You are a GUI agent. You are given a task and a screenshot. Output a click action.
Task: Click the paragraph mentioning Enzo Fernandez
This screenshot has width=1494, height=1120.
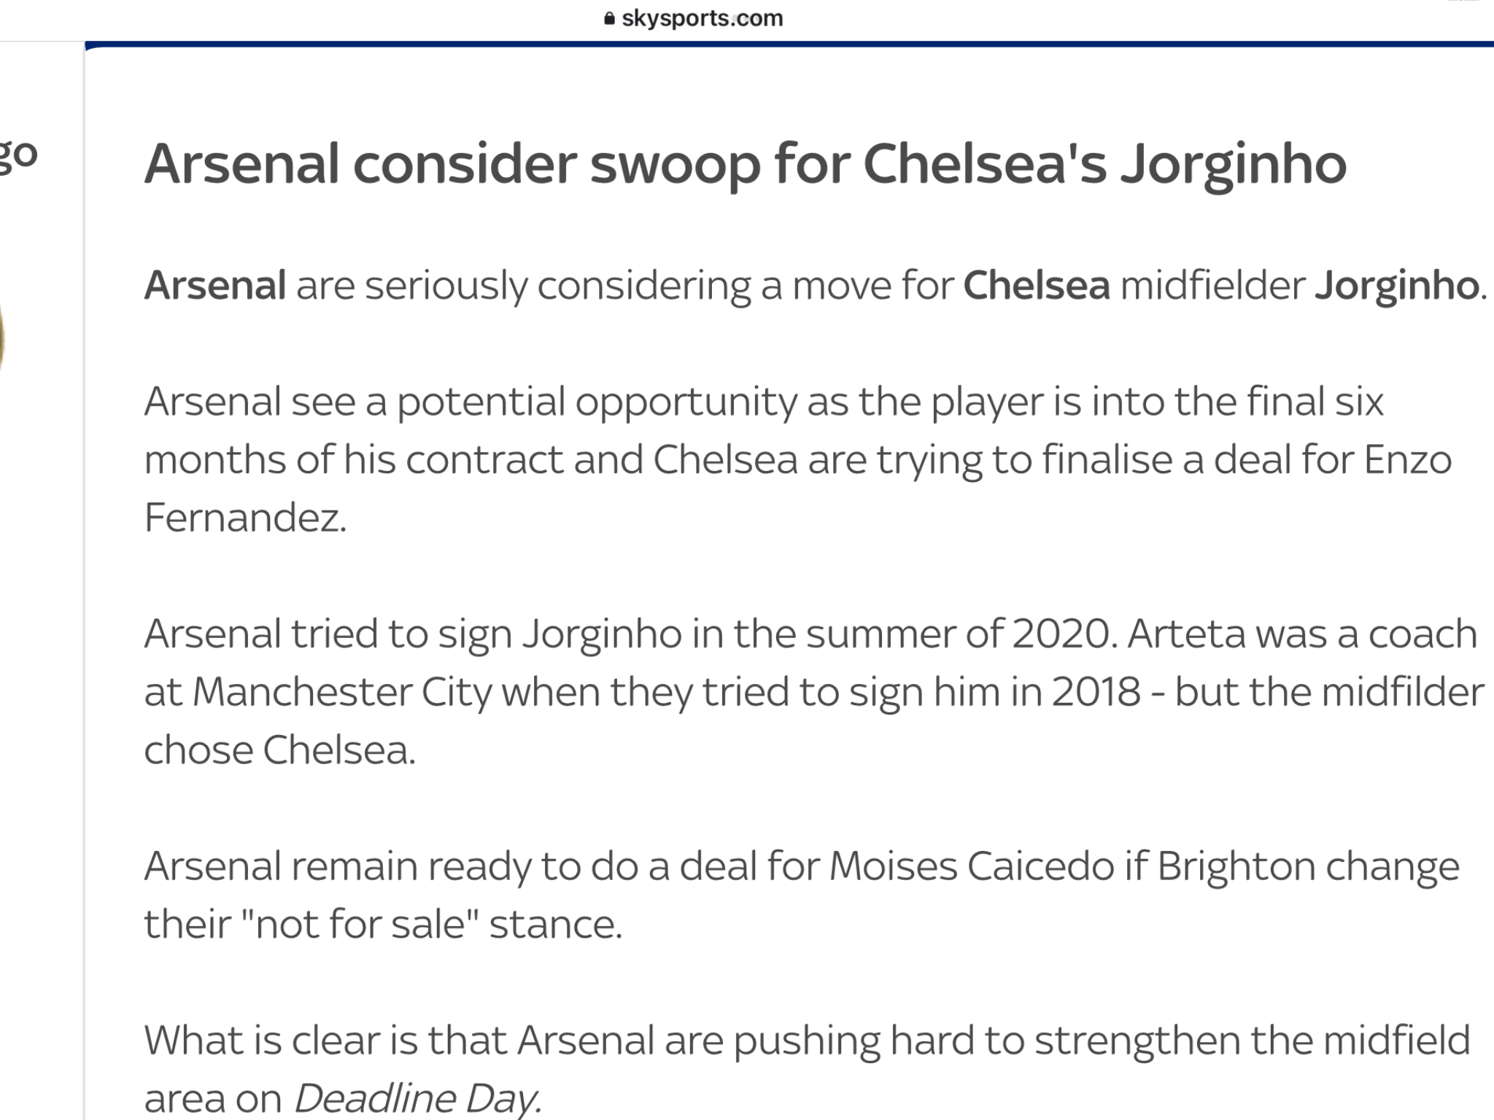(798, 459)
